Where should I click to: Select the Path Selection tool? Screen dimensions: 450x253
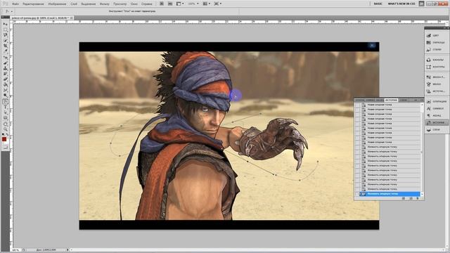pyautogui.click(x=5, y=112)
